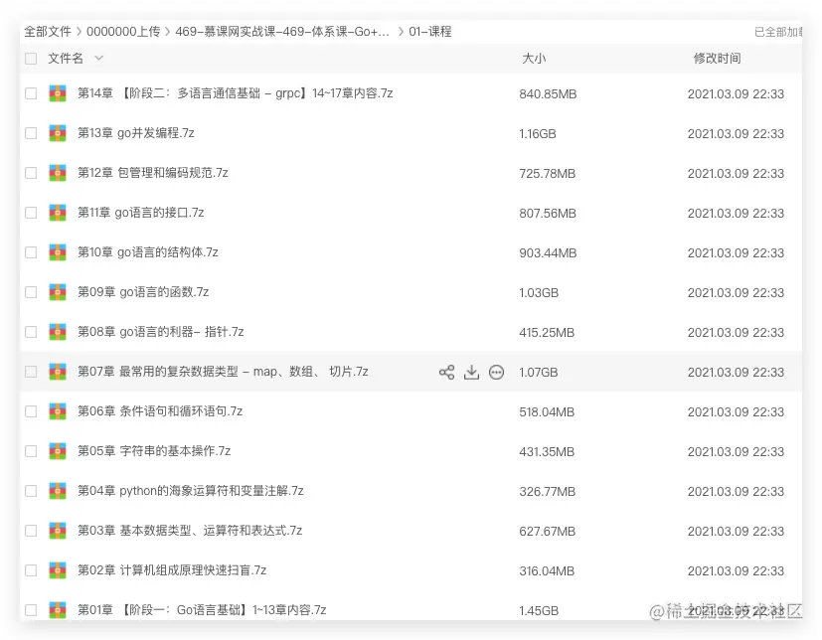Click the file icon of 第13章 go并发编程.7z
Screen dimensions: 822x640
coord(57,133)
